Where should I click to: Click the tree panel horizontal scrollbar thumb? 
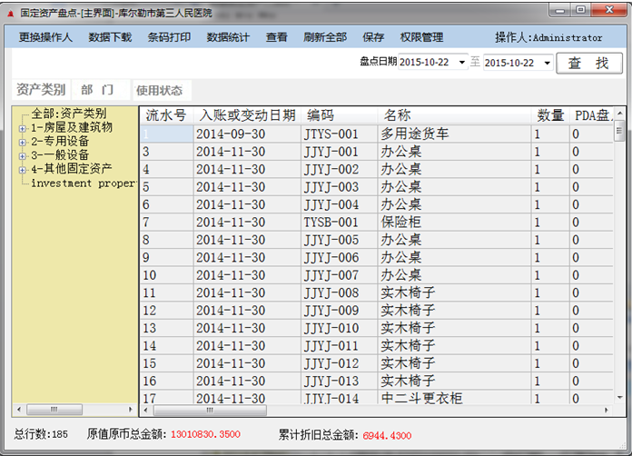54,410
